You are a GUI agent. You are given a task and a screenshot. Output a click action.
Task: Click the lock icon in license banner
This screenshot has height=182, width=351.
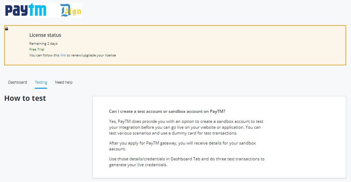pos(7,29)
